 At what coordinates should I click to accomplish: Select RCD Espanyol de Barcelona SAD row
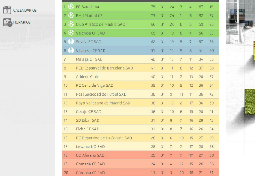(x=141, y=68)
